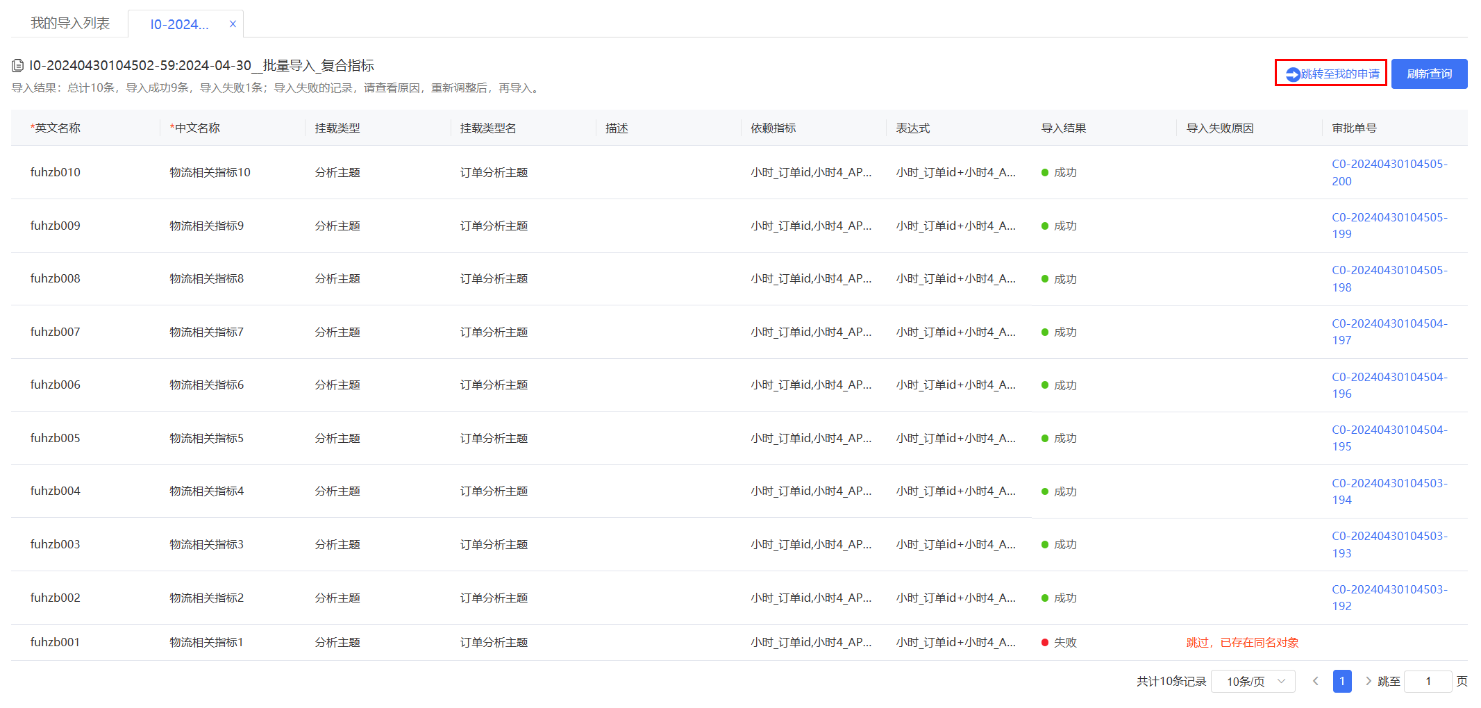Click the 表达式 column header
The width and height of the screenshot is (1481, 708).
click(913, 128)
